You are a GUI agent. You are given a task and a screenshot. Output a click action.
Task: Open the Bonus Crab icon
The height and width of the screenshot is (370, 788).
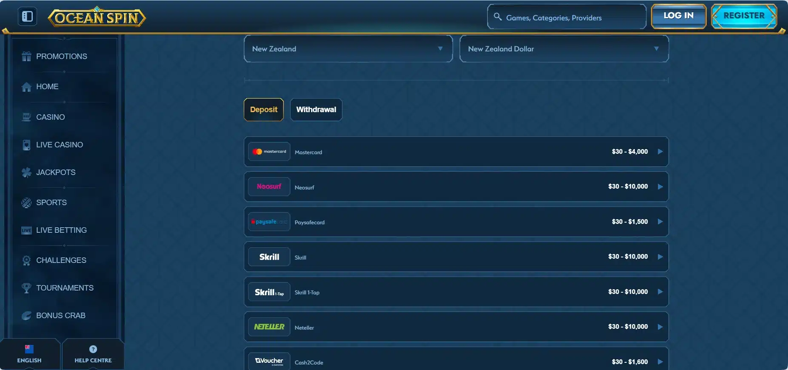pyautogui.click(x=26, y=316)
